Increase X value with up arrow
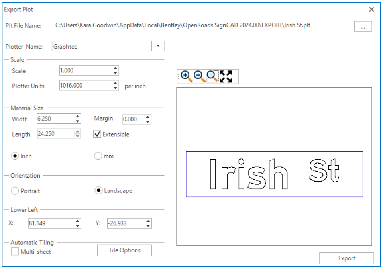The height and width of the screenshot is (268, 383). (77, 221)
